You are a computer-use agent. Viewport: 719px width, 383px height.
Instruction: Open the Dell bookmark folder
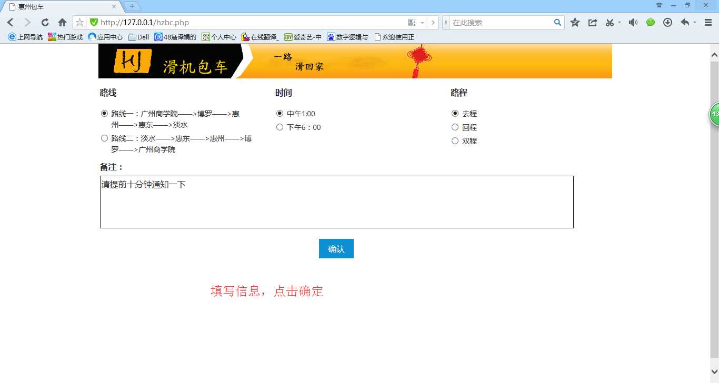[139, 37]
